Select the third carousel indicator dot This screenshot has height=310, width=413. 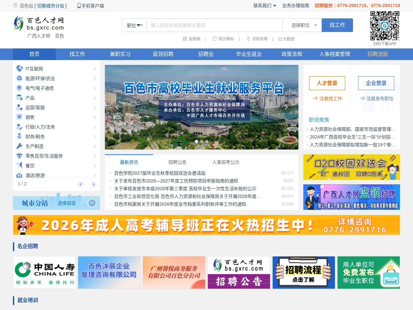pos(207,141)
